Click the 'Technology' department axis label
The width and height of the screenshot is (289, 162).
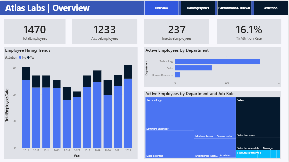tap(166, 61)
